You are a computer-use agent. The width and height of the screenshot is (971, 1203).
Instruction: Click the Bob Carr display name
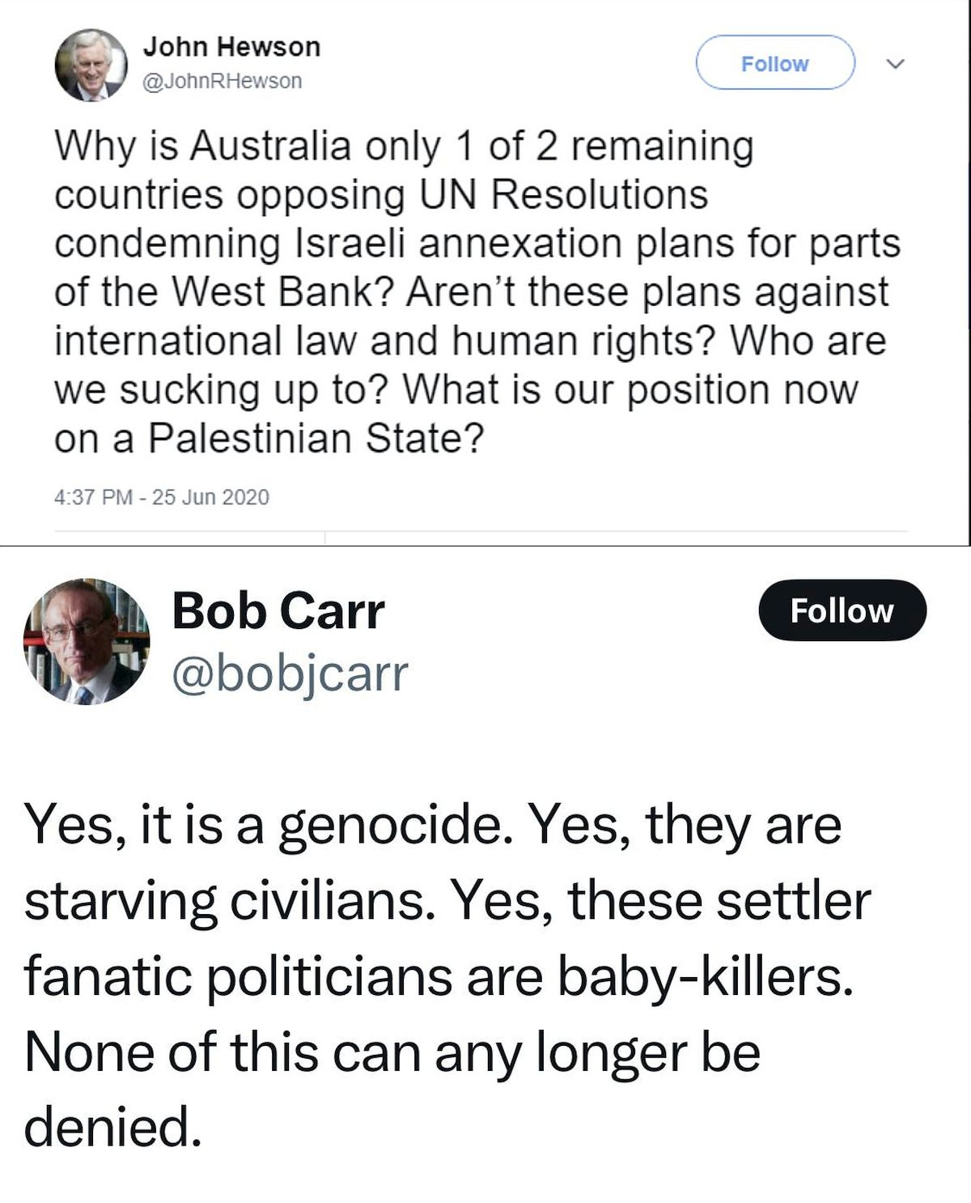click(278, 610)
